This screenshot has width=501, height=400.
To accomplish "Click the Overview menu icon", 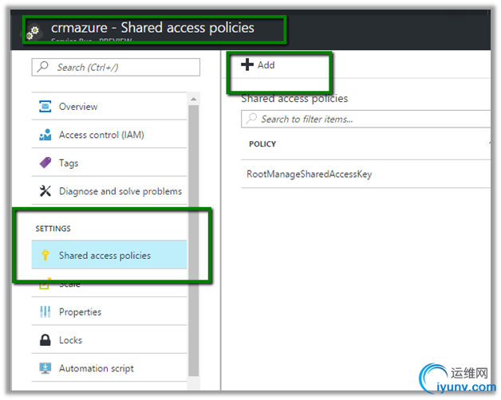I will coord(45,106).
